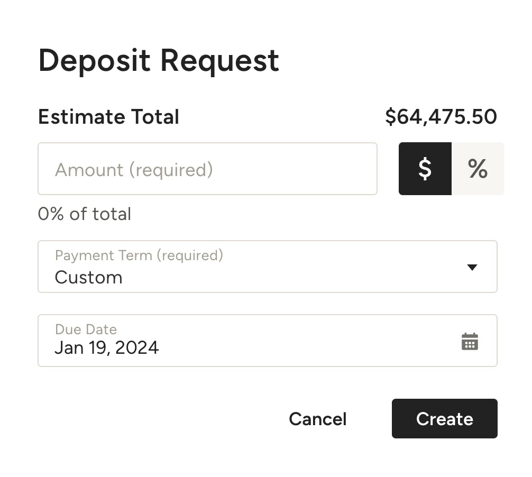Select the Jan 19, 2024 date text
Viewport: 532px width, 477px height.
pos(106,348)
